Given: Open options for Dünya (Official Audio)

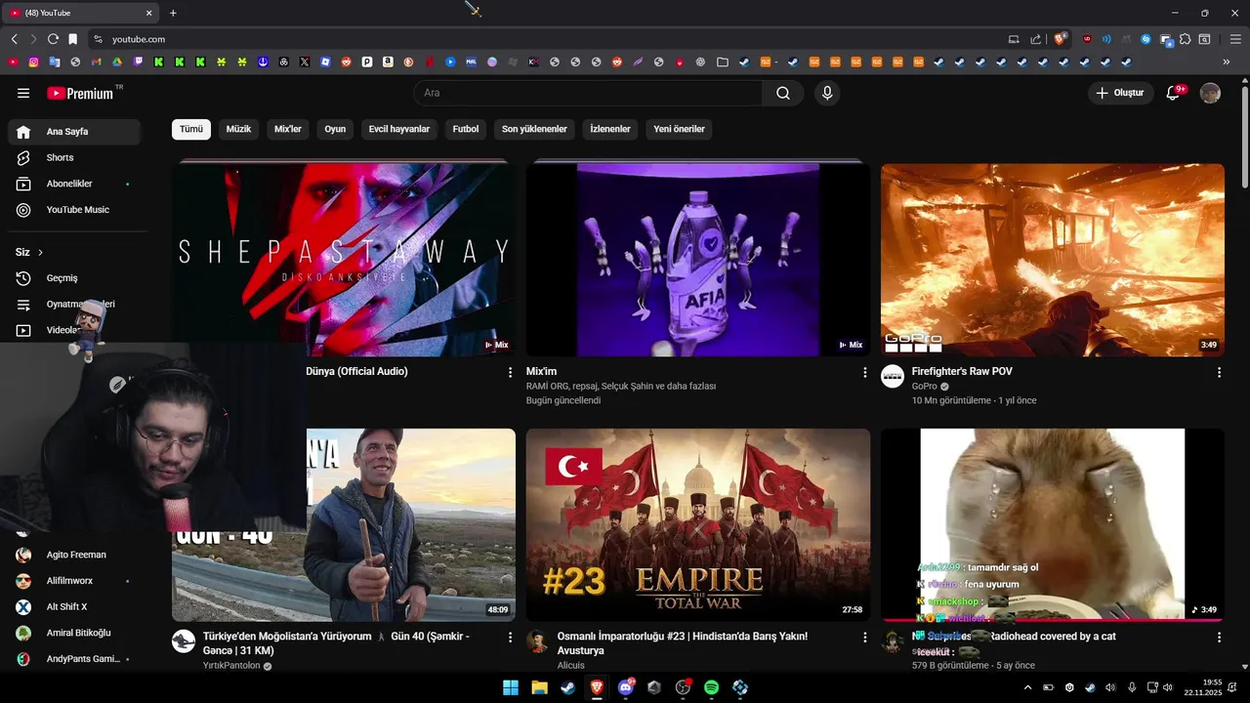Looking at the screenshot, I should (510, 372).
